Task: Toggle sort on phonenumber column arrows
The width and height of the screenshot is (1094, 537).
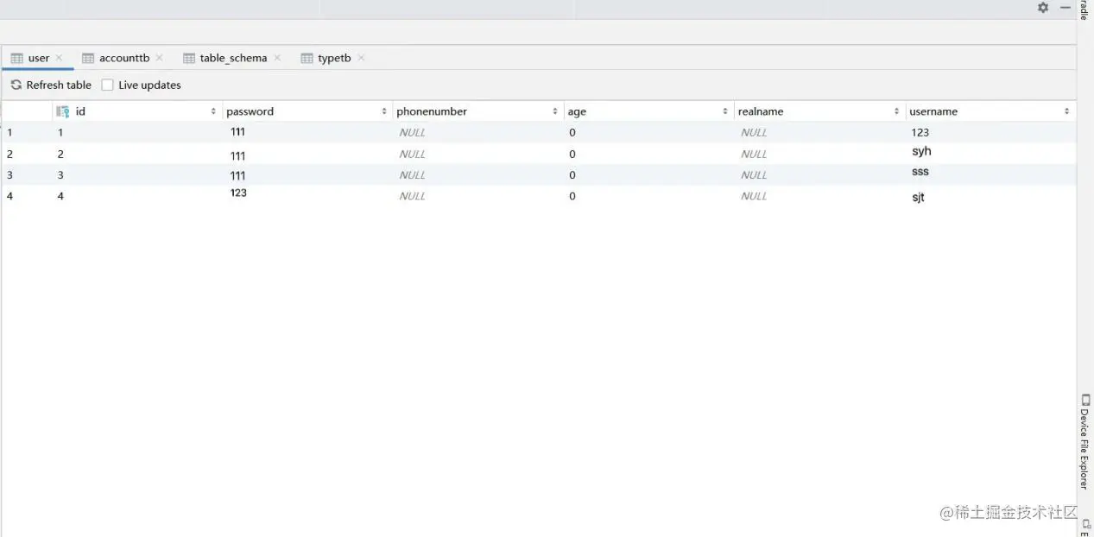Action: tap(555, 111)
